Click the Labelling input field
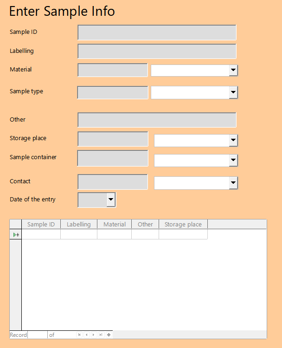 (157, 51)
